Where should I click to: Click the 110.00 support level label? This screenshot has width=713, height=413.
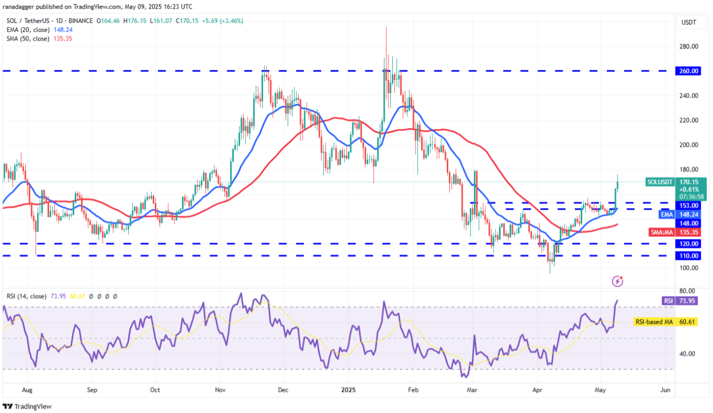click(690, 256)
